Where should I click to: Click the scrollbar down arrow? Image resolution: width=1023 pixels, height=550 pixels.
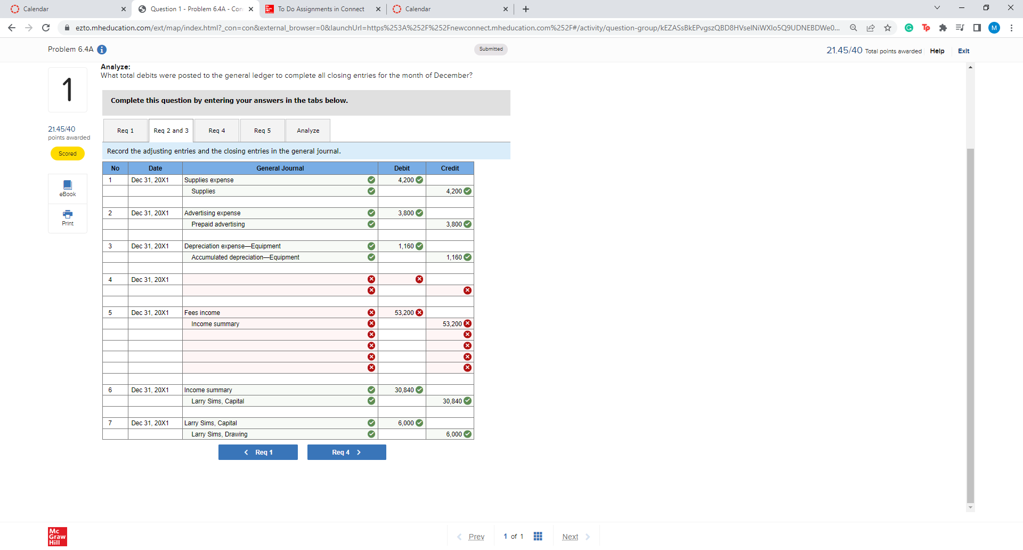click(x=970, y=507)
